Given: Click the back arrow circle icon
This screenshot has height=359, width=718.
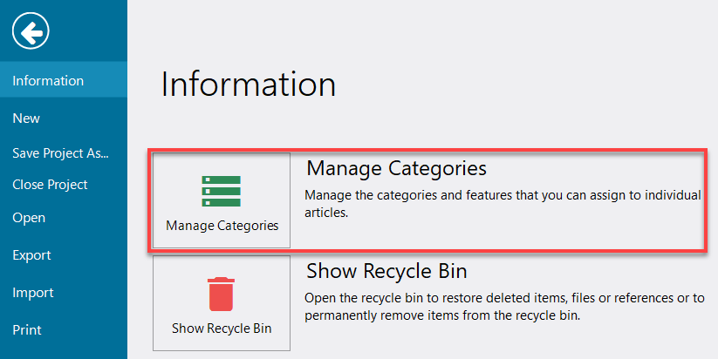Looking at the screenshot, I should tap(31, 32).
